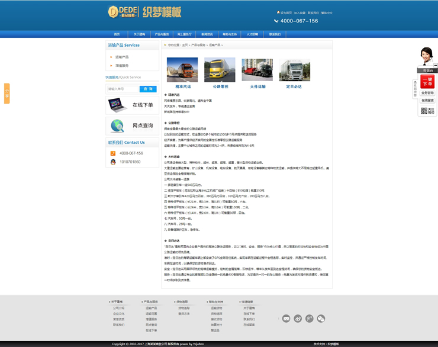Click the orange share tab on the left edge
438x347 pixels.
(x=7, y=93)
